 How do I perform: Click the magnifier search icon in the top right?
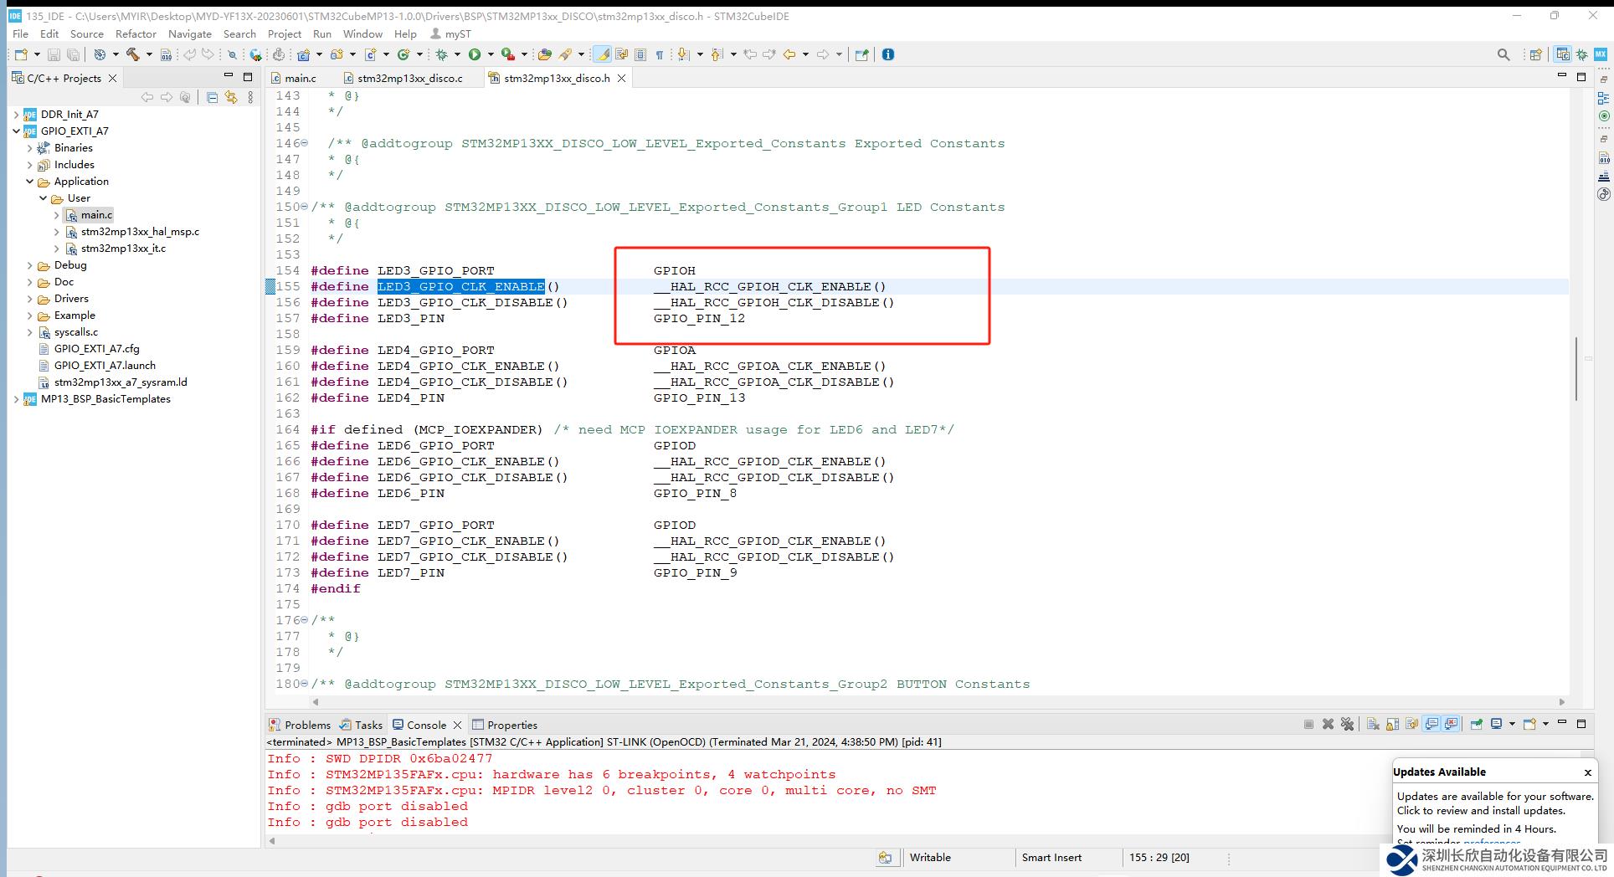[x=1503, y=54]
